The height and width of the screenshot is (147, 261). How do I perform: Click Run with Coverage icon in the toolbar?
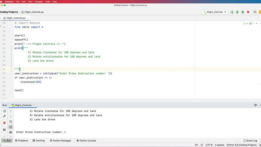[243, 12]
